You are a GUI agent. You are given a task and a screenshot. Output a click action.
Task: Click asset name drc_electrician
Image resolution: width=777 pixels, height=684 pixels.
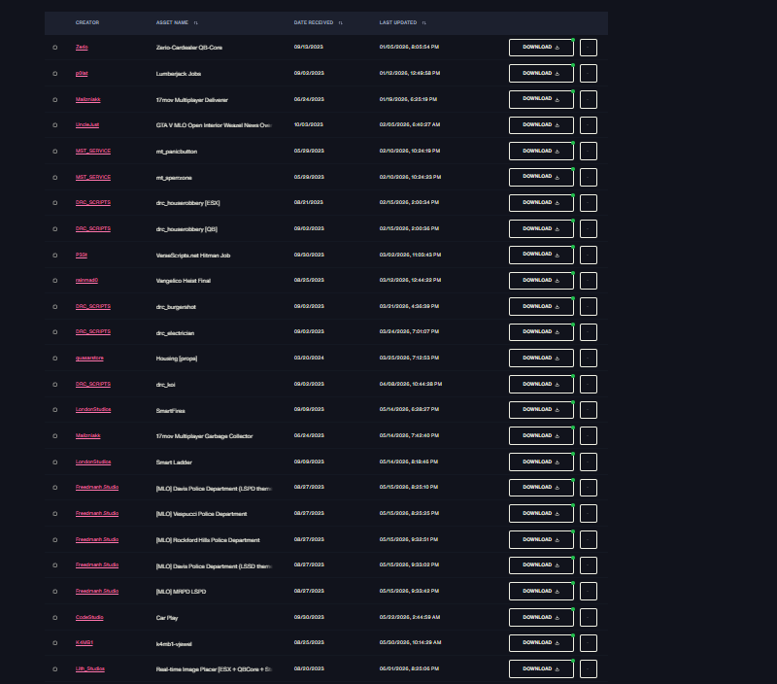(x=175, y=333)
